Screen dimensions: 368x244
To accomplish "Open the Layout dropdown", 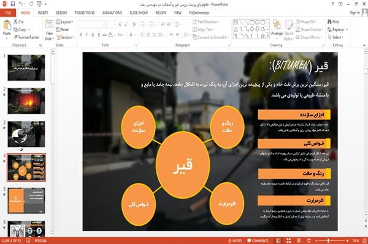I will (x=64, y=22).
